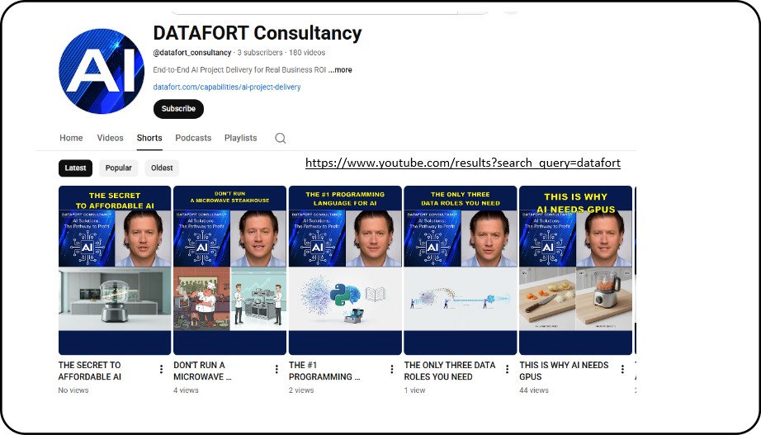
Task: Open the datafort.com ai-project-delivery link
Action: [x=227, y=87]
